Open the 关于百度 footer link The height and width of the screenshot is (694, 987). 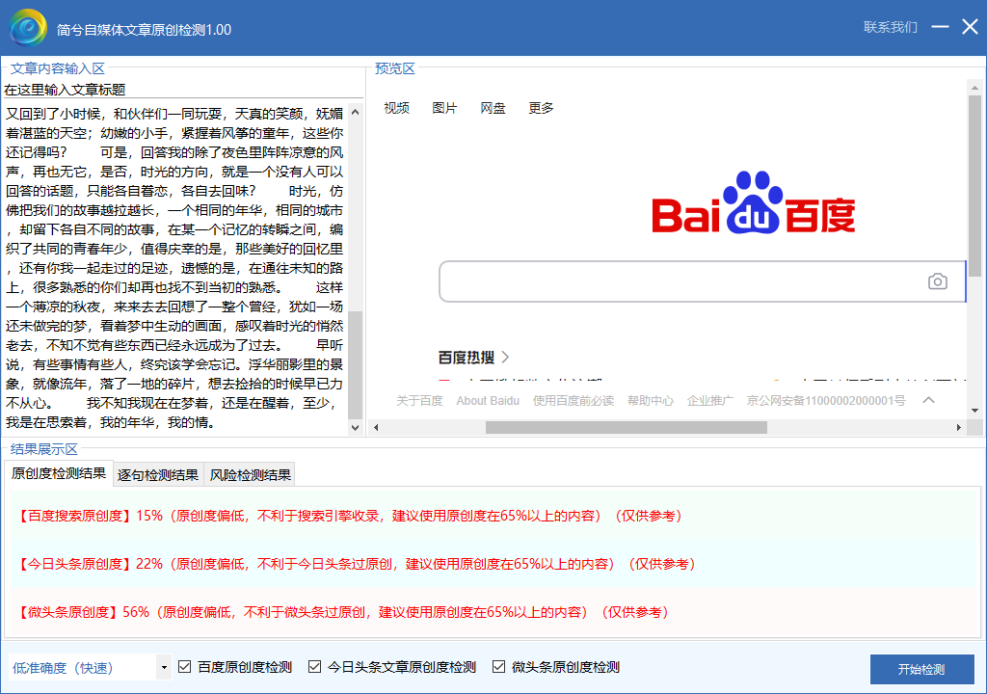pyautogui.click(x=419, y=401)
